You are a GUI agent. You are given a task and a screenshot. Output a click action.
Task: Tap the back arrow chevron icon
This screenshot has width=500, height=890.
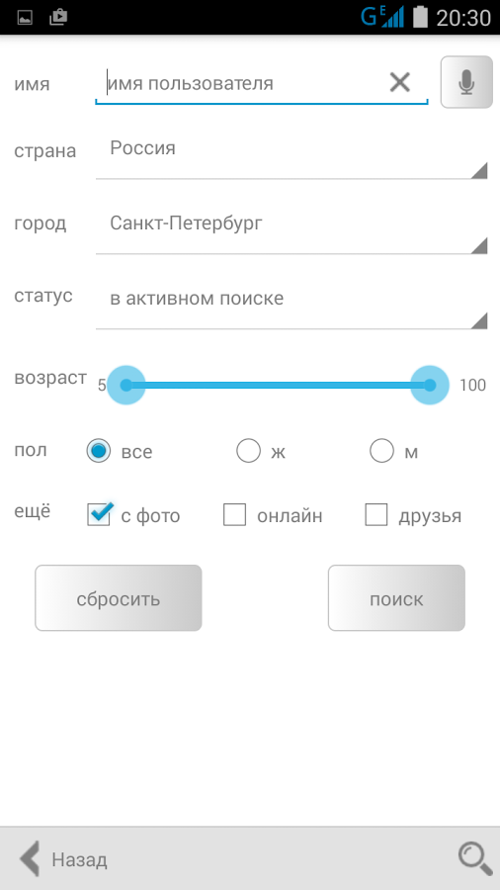[x=30, y=859]
